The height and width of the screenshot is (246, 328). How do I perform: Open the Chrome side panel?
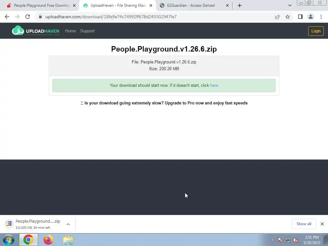coord(300,17)
